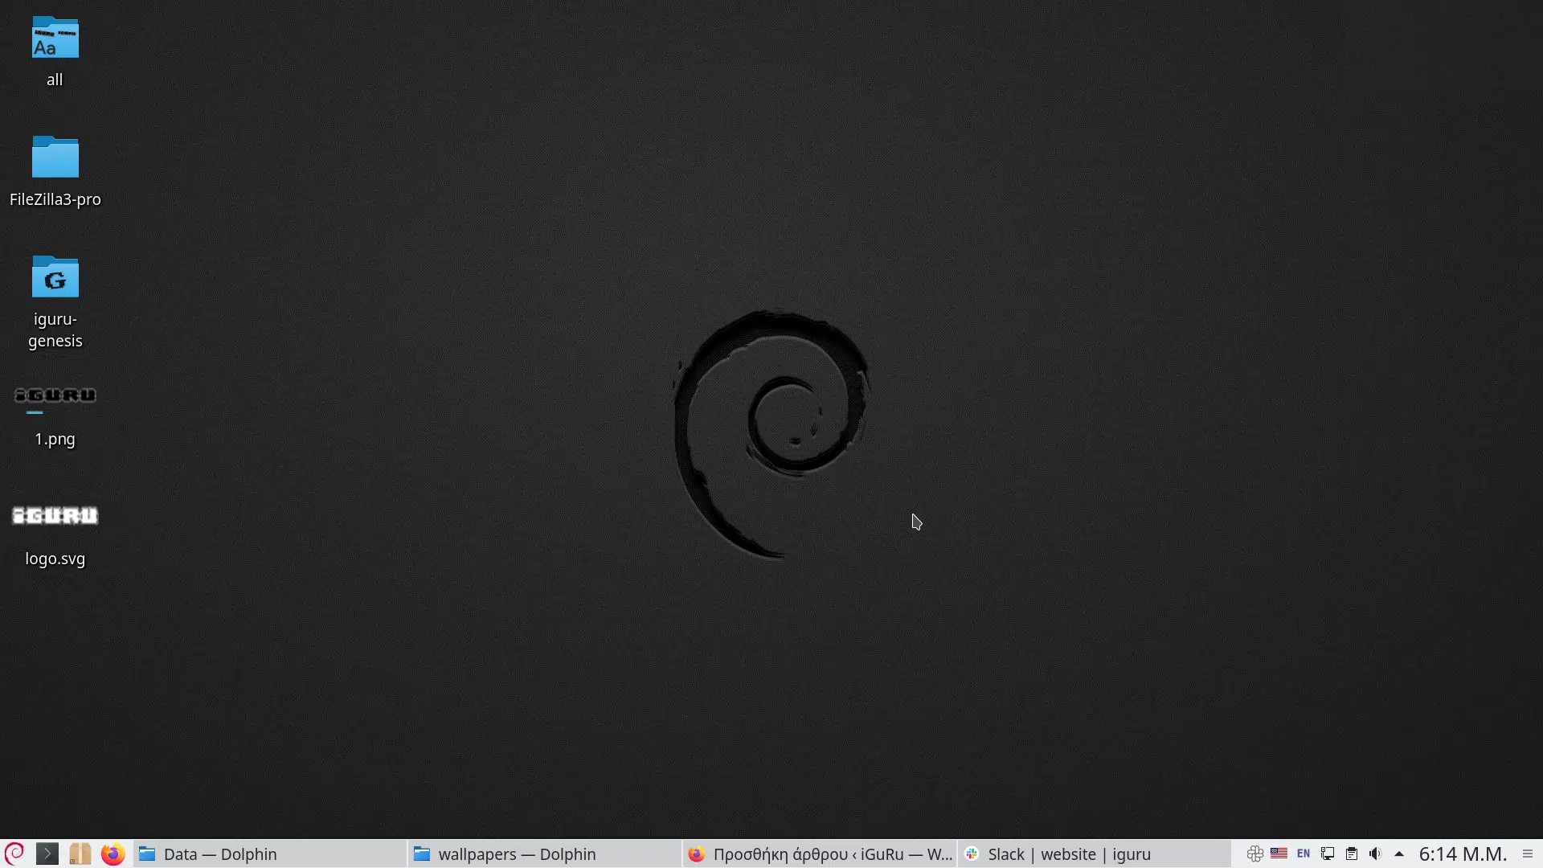This screenshot has width=1543, height=868.
Task: Switch to the Data — Dolphin window
Action: tap(270, 854)
